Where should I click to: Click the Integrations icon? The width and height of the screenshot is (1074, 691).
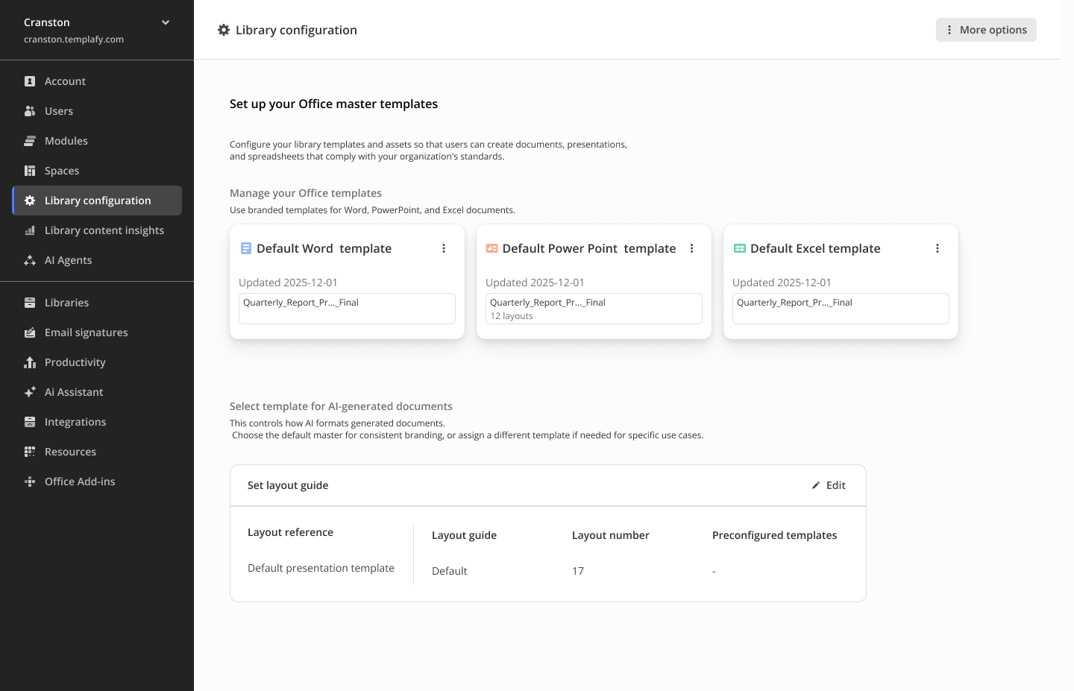30,422
